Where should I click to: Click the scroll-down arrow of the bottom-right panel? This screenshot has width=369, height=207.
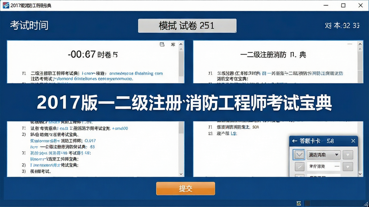360,174
